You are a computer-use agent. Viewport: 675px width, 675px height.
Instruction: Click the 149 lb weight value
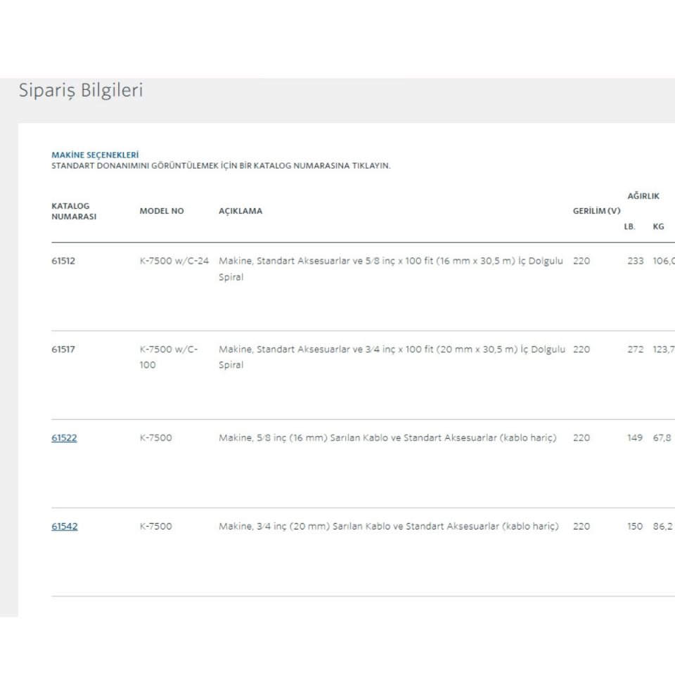635,437
